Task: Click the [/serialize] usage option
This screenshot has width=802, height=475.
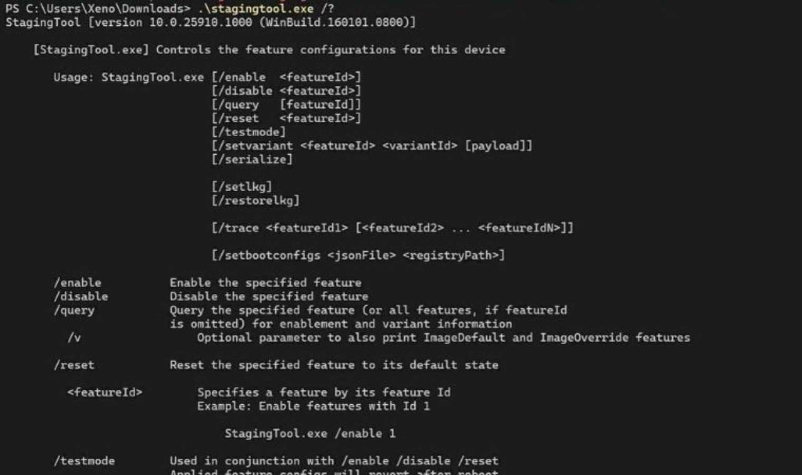Action: click(x=252, y=160)
